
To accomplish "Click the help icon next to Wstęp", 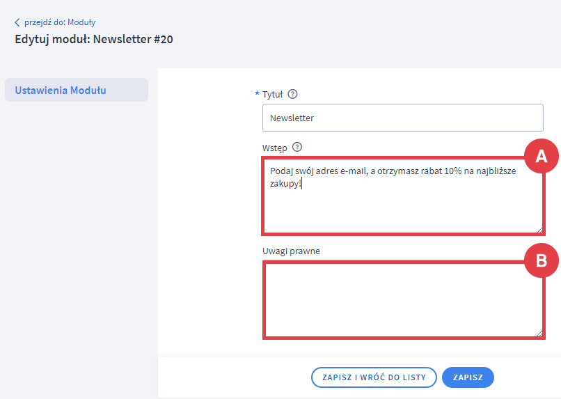I will click(x=297, y=147).
